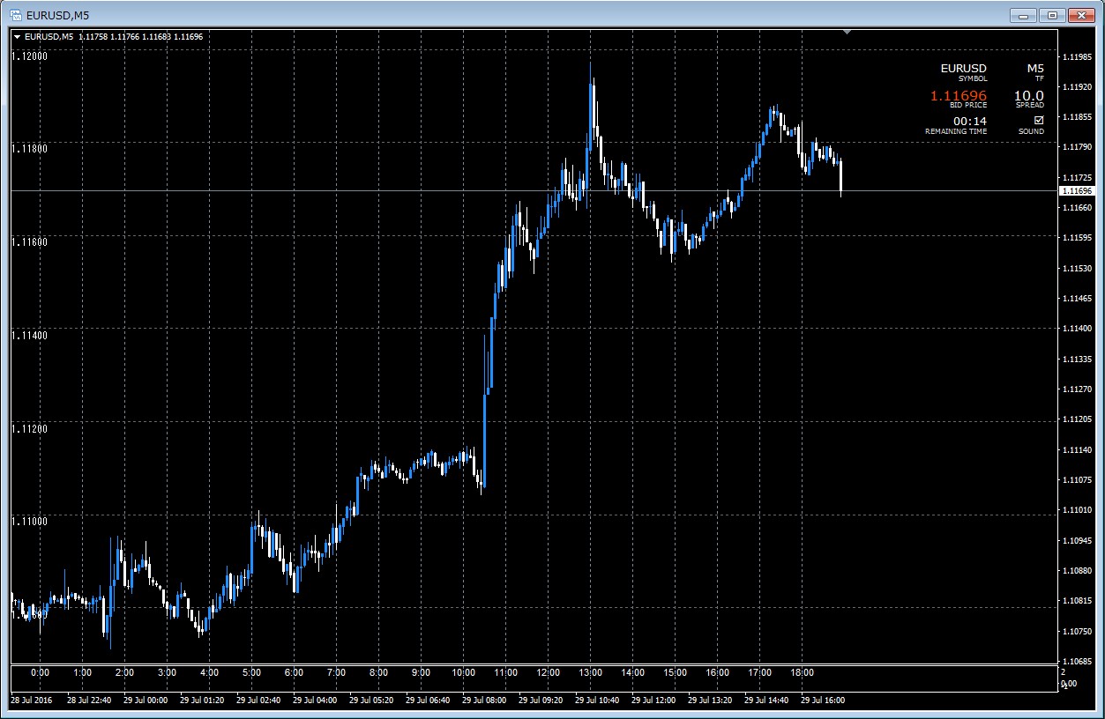Click the 5:00 hour marker in the bottom subwindow
The image size is (1105, 719).
[251, 672]
